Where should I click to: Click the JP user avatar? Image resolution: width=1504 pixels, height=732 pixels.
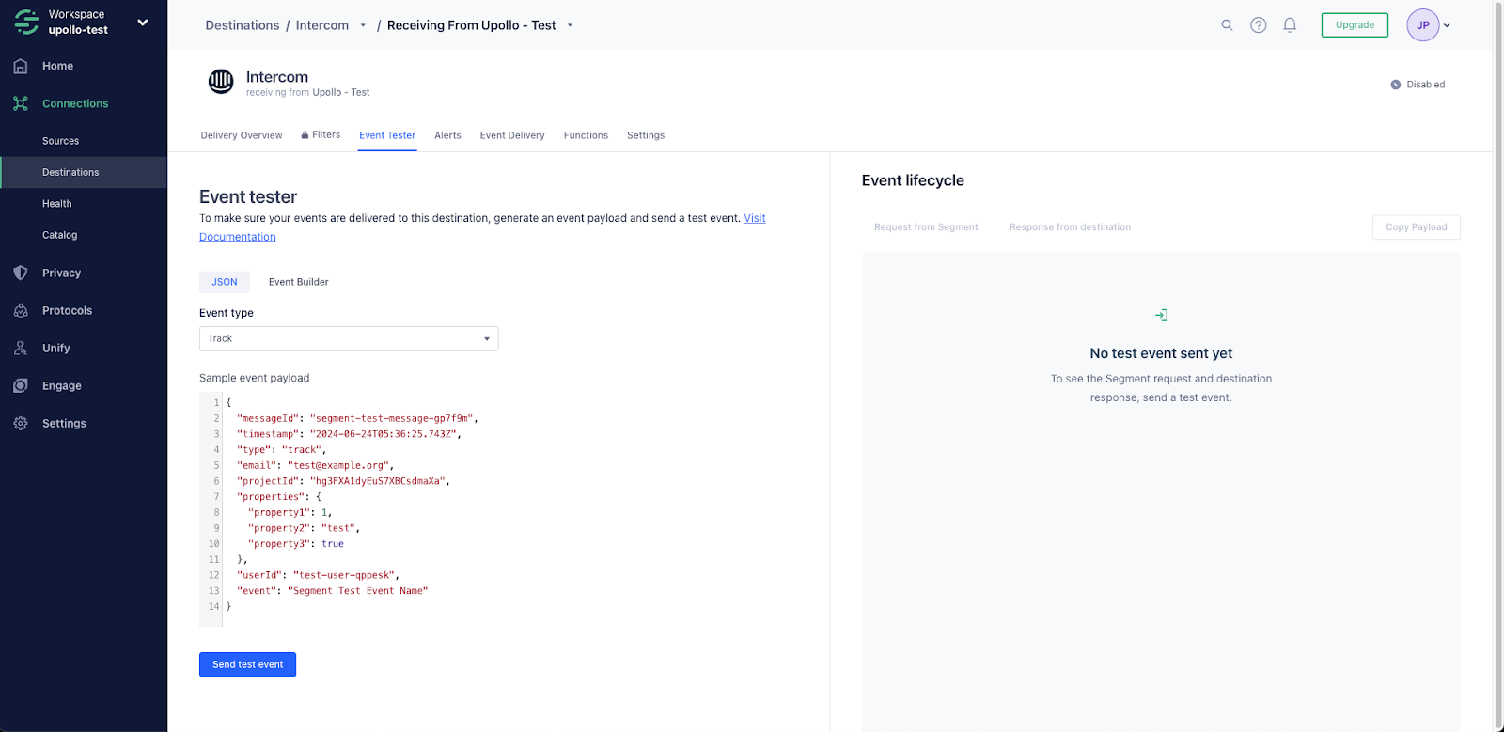1422,25
